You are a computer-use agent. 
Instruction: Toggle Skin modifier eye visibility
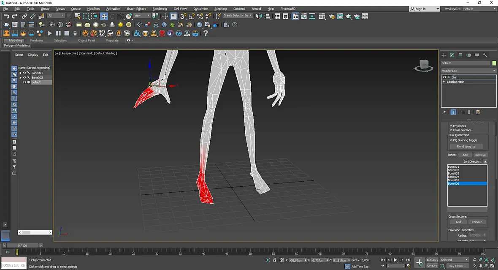[444, 77]
